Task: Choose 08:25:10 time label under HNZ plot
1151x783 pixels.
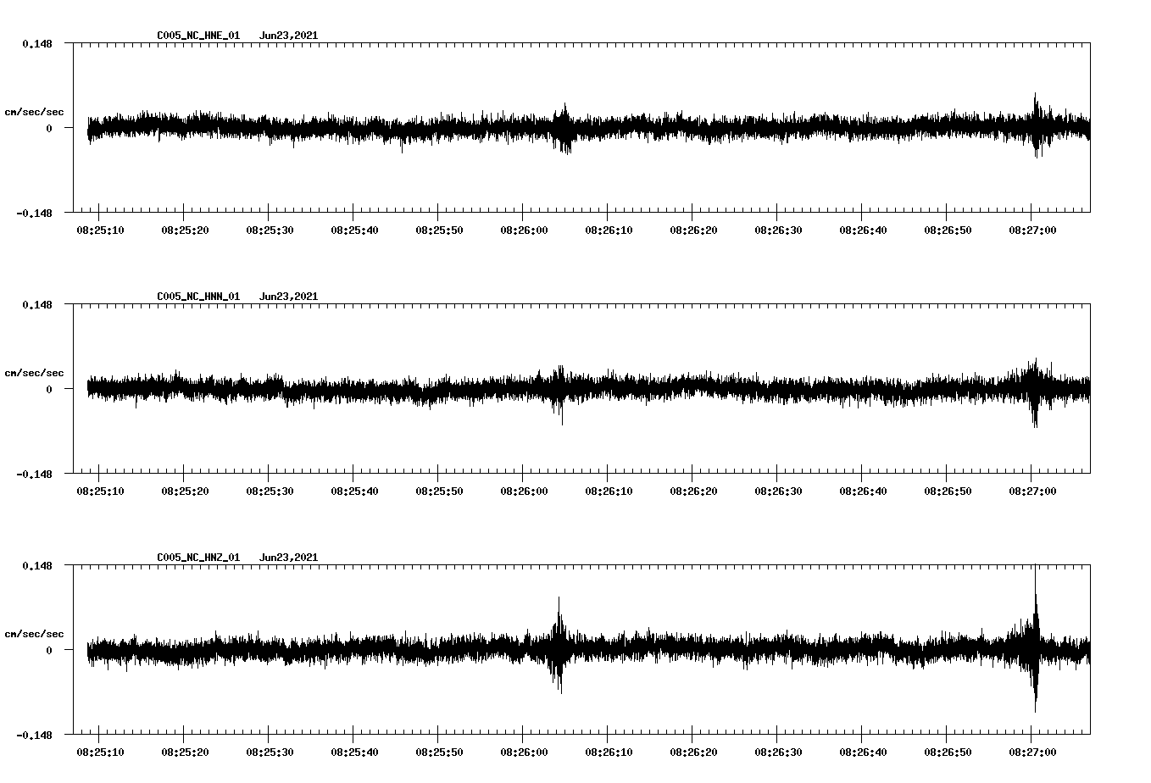Action: [100, 752]
